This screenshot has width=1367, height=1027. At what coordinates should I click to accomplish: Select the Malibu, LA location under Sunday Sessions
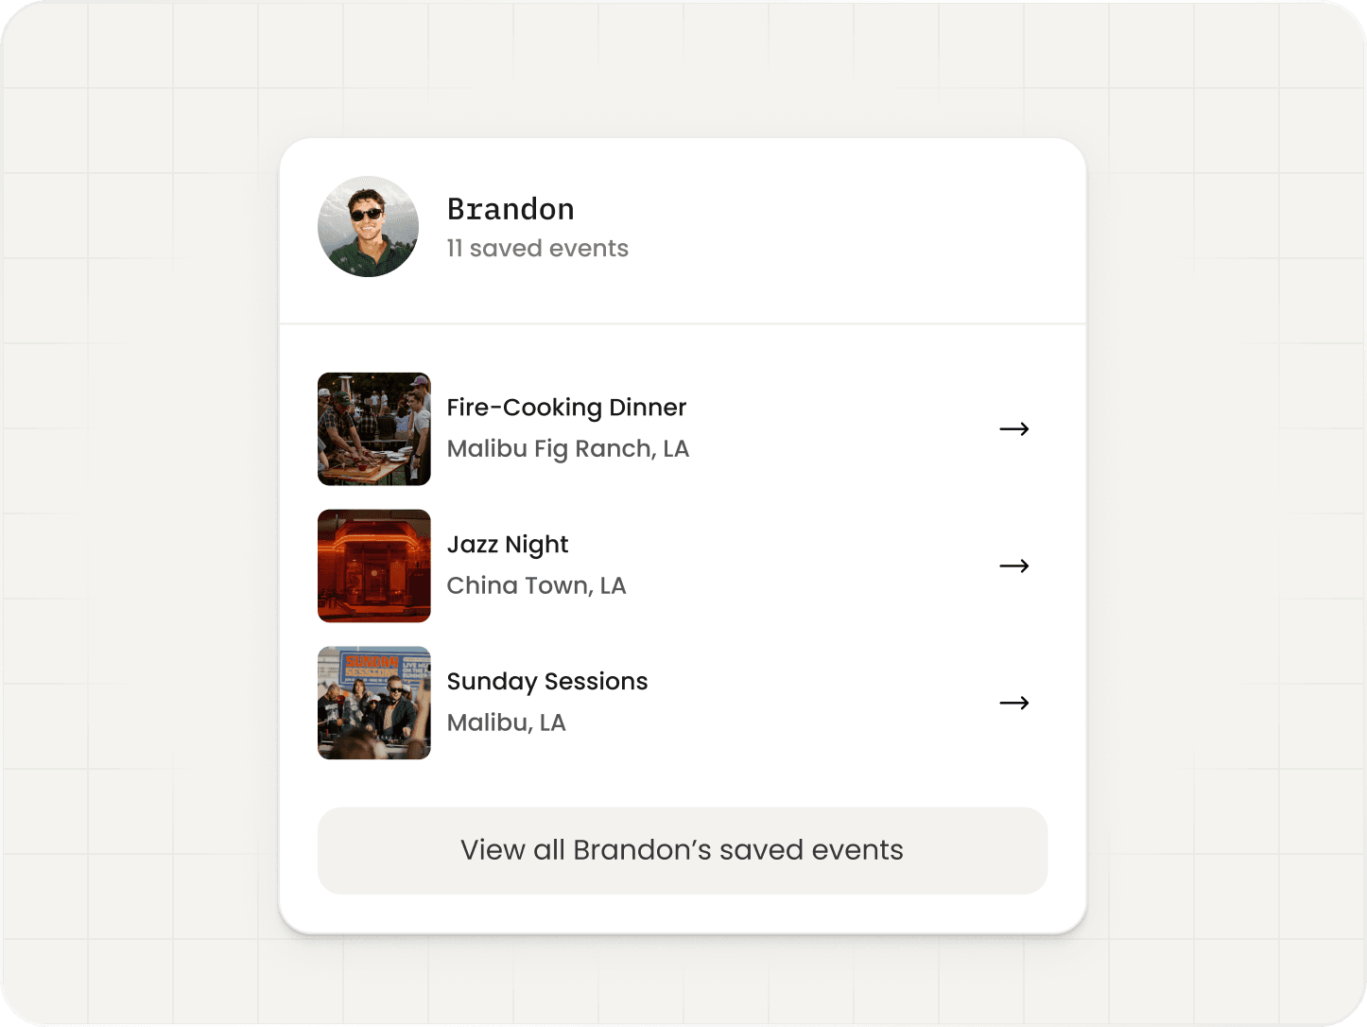tap(506, 723)
